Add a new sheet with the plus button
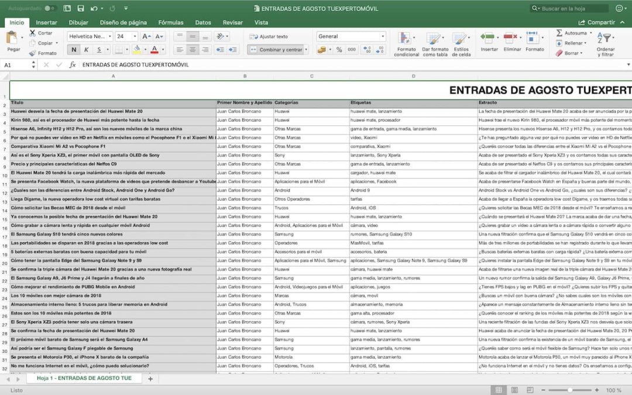The image size is (632, 395). click(x=149, y=379)
